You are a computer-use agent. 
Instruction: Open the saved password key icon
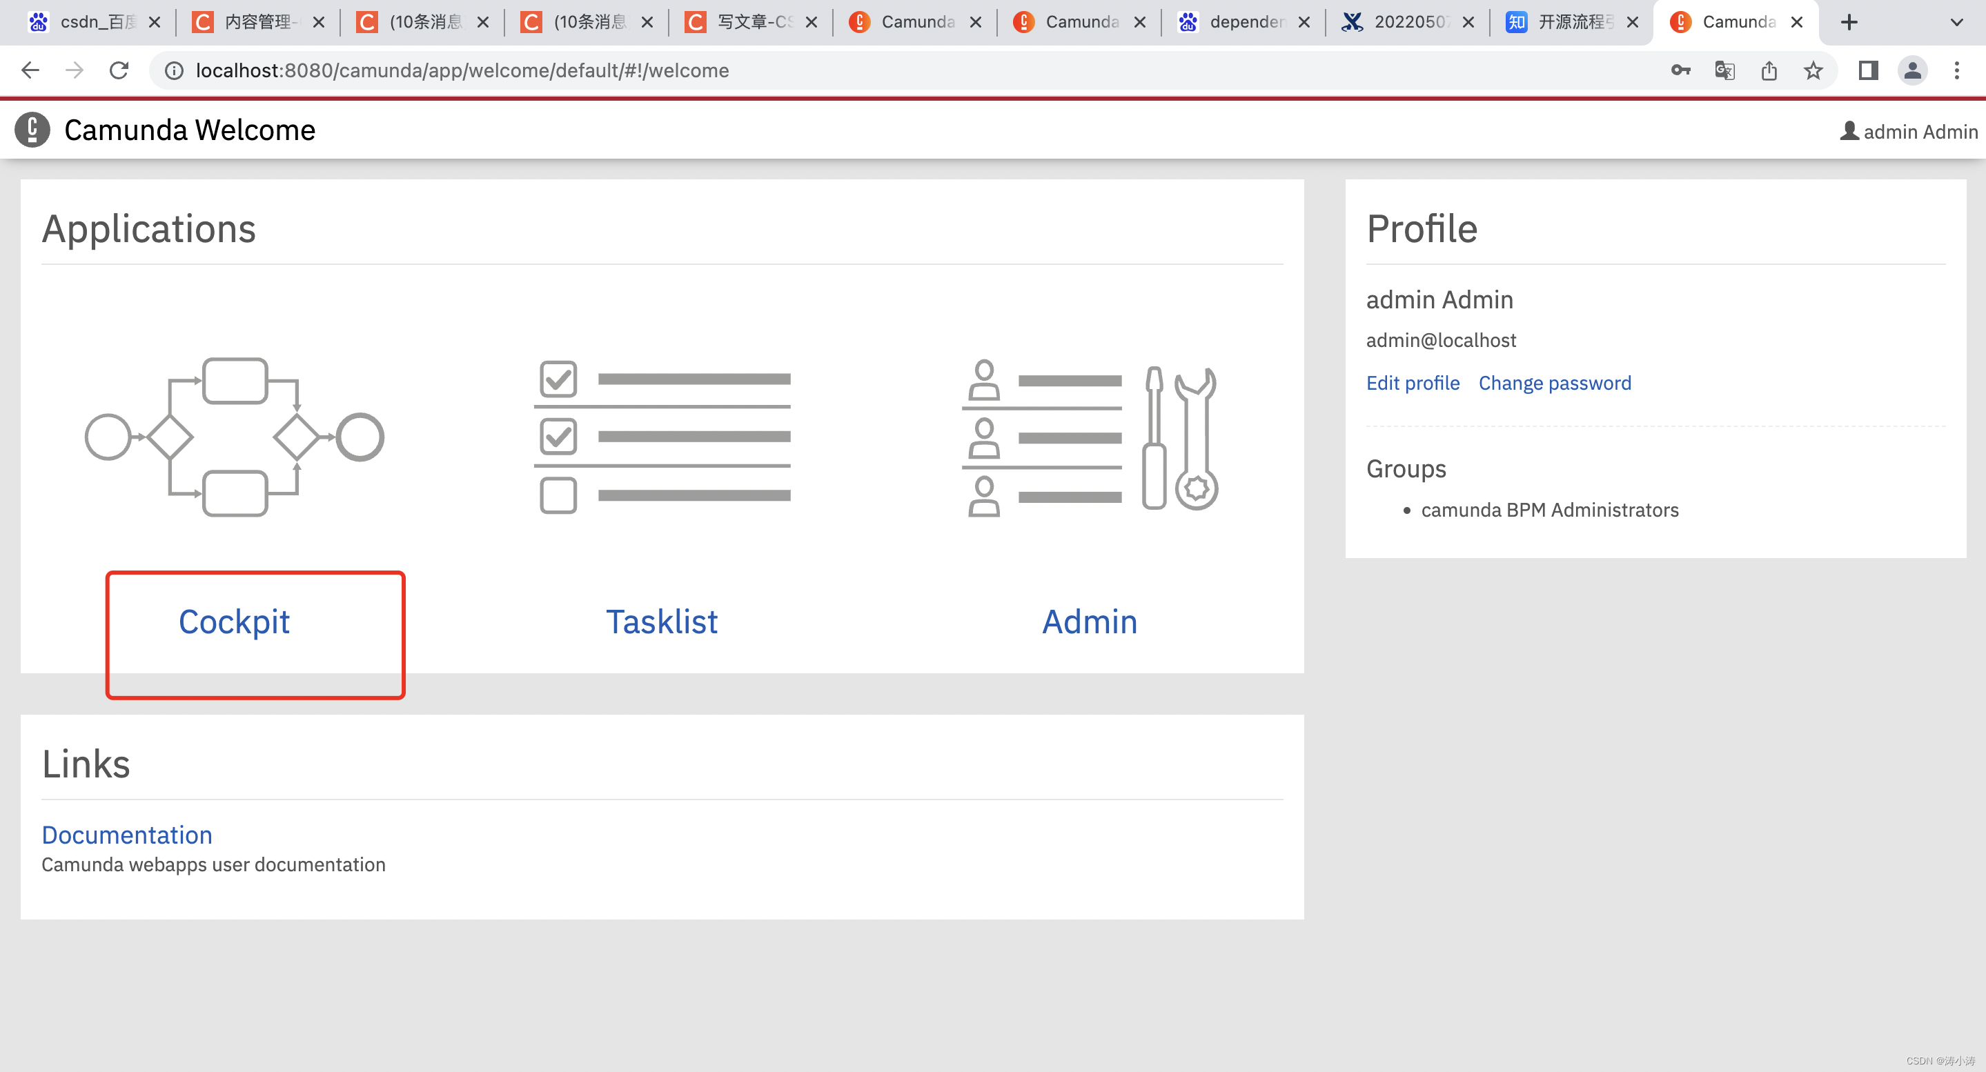point(1681,71)
